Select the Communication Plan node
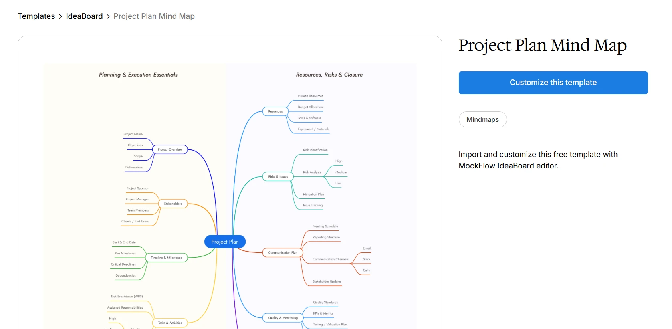Image resolution: width=672 pixels, height=329 pixels. 283,253
